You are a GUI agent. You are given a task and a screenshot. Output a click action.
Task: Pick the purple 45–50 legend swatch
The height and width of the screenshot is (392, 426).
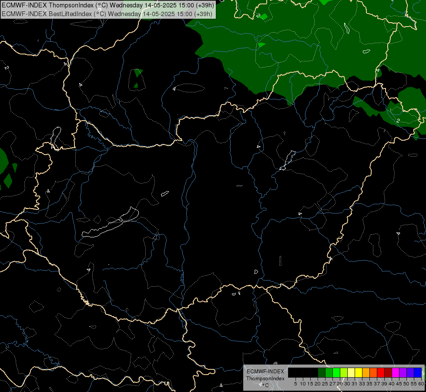click(x=403, y=372)
